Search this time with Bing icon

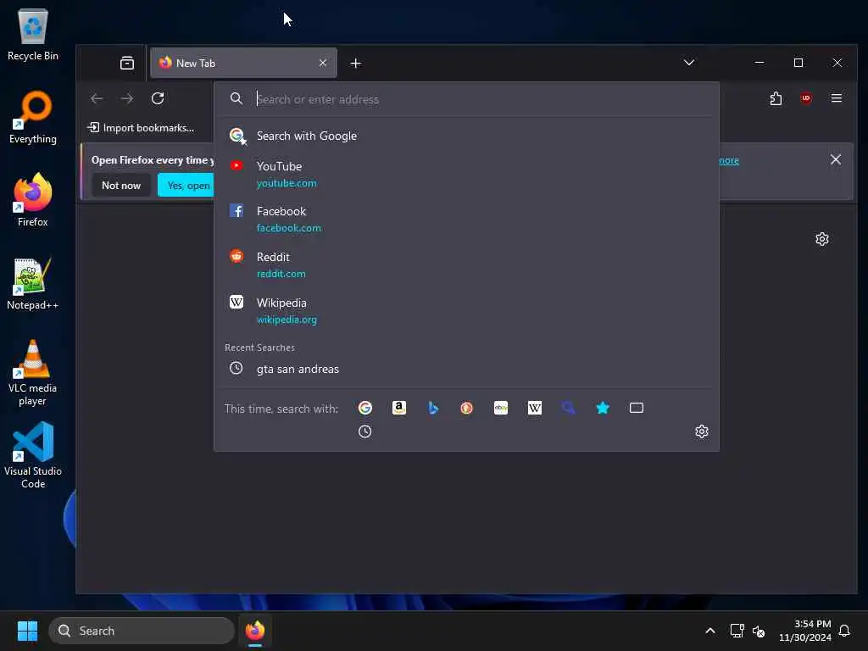pyautogui.click(x=433, y=408)
